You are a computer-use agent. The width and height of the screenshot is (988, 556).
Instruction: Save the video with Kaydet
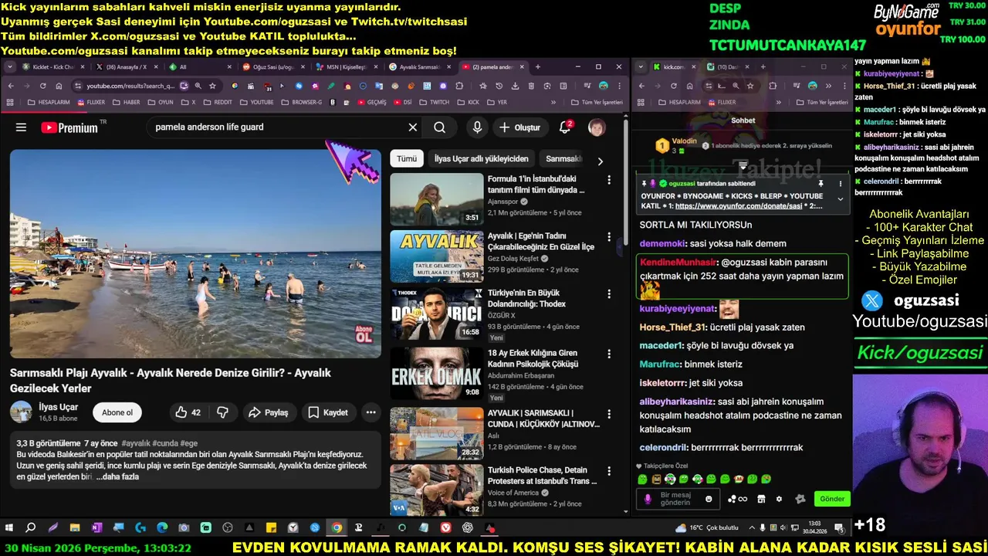pos(329,412)
